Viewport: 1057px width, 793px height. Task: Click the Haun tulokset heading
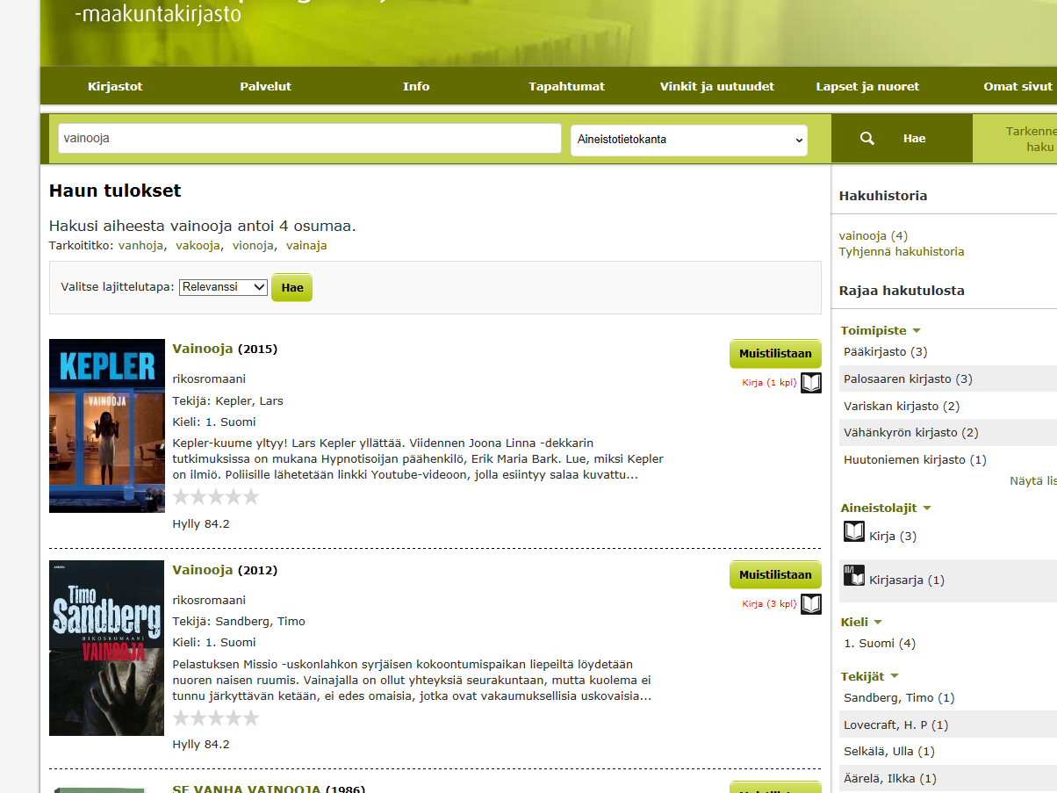pyautogui.click(x=115, y=191)
